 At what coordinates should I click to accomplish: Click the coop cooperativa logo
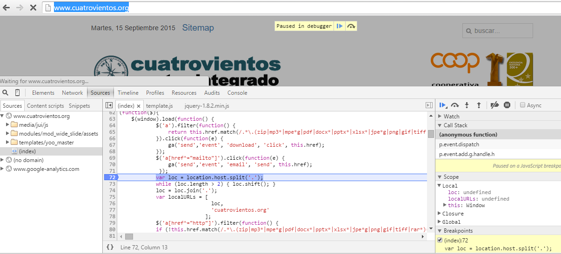[x=454, y=70]
